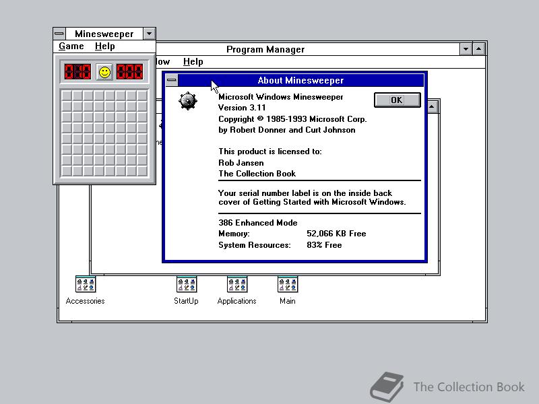Click the "83% Free" system resources value

click(324, 245)
